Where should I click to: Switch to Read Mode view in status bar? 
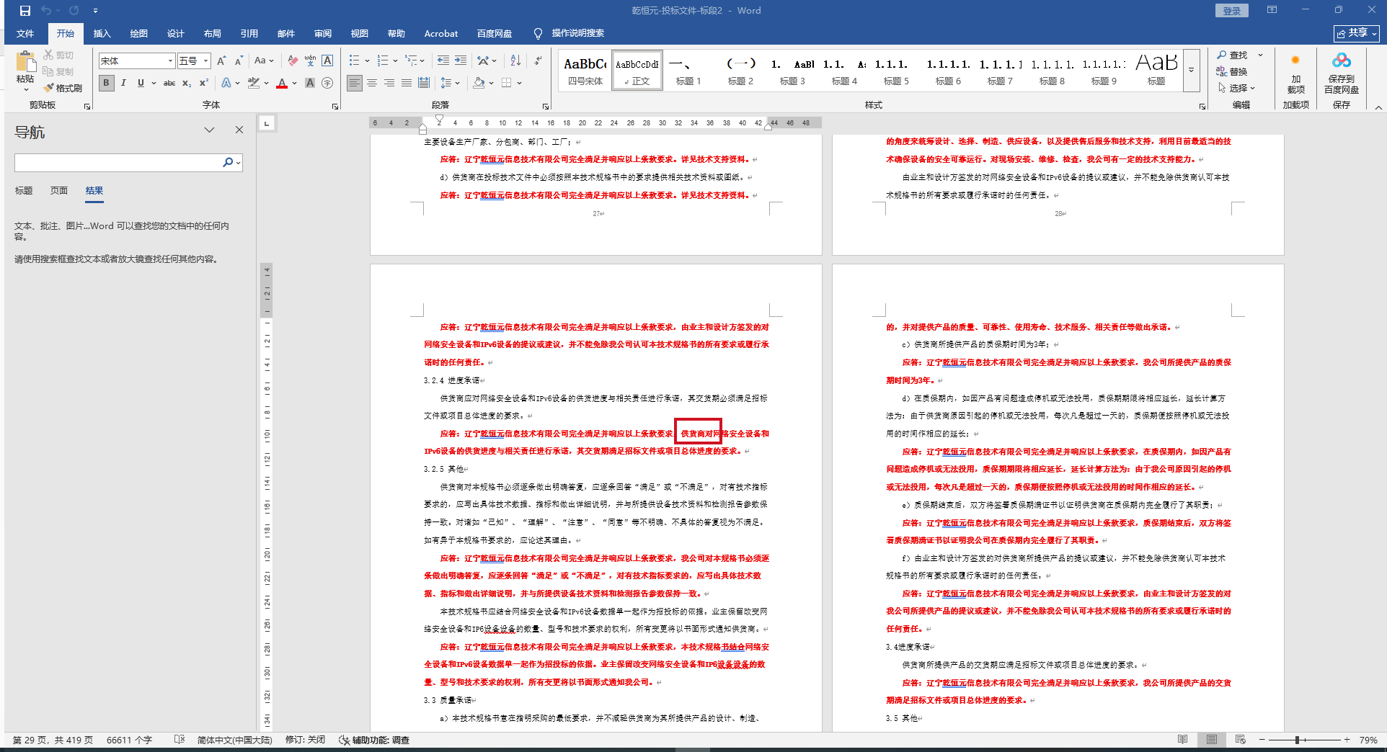1183,740
